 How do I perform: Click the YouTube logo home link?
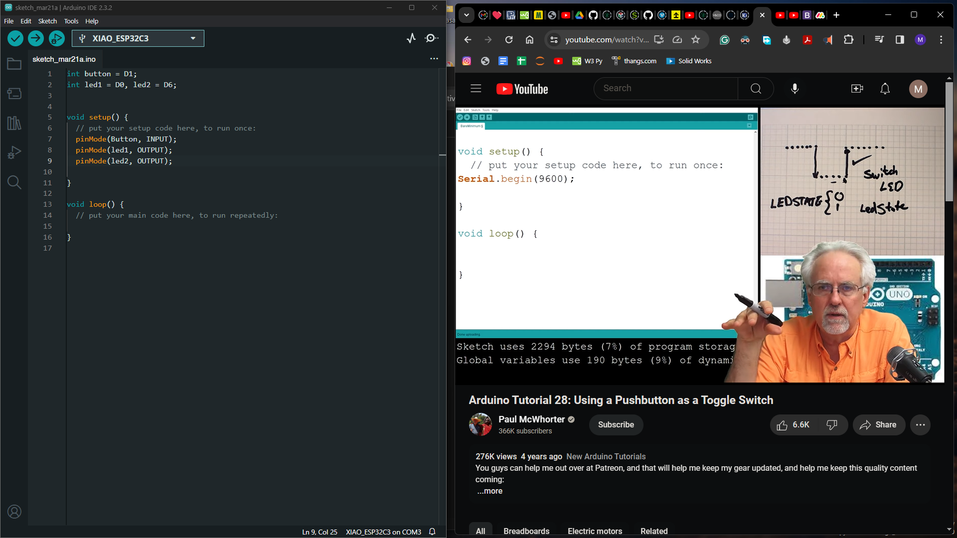522,89
